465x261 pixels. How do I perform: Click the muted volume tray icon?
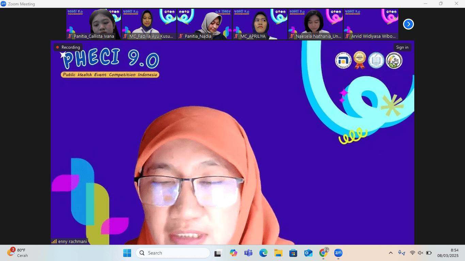point(420,253)
